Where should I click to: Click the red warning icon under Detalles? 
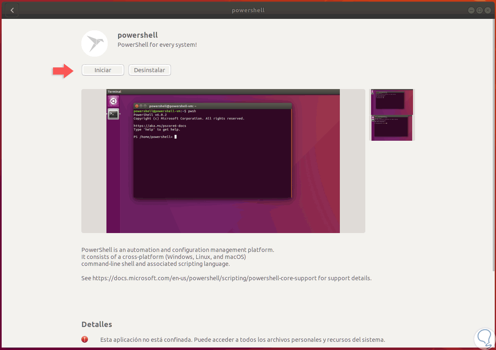tap(85, 339)
